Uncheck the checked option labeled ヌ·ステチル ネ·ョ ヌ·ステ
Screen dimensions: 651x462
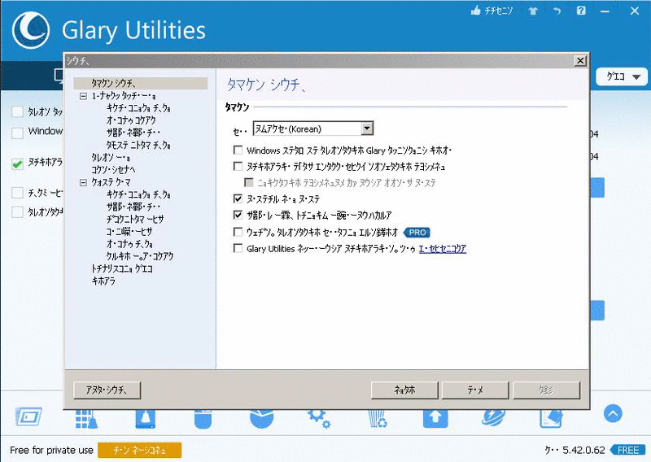point(238,198)
